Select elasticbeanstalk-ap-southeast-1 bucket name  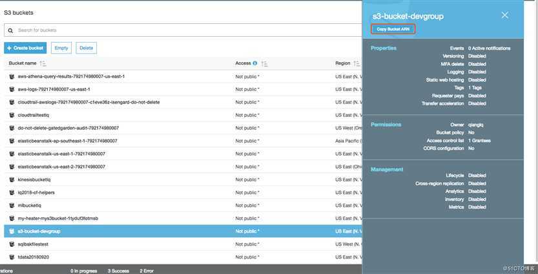pos(68,141)
